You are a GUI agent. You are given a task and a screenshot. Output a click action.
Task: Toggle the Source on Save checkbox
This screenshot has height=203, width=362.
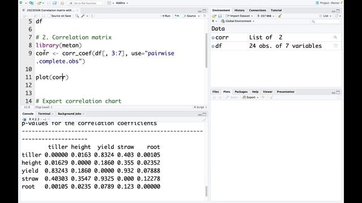click(x=49, y=16)
